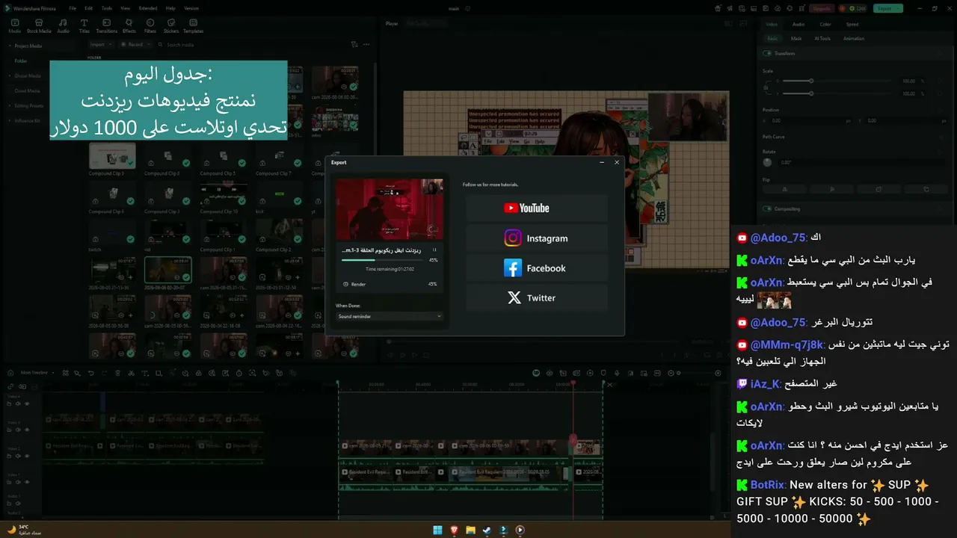Toggle the Compositing switch
The height and width of the screenshot is (538, 957).
[767, 208]
